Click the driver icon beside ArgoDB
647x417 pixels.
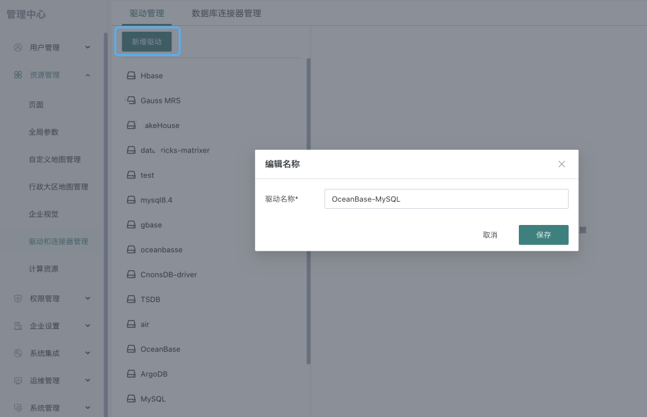131,374
